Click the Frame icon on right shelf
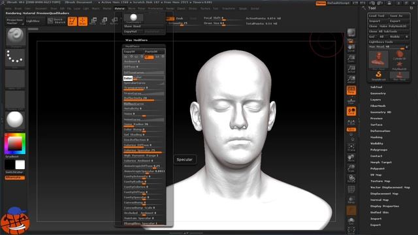The image size is (418, 235). 351,148
